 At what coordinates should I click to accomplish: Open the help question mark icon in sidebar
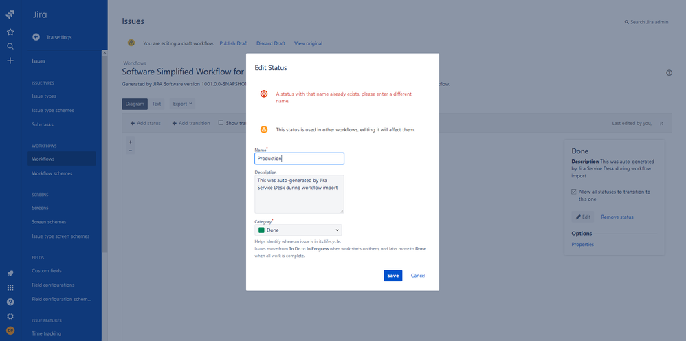[10, 302]
